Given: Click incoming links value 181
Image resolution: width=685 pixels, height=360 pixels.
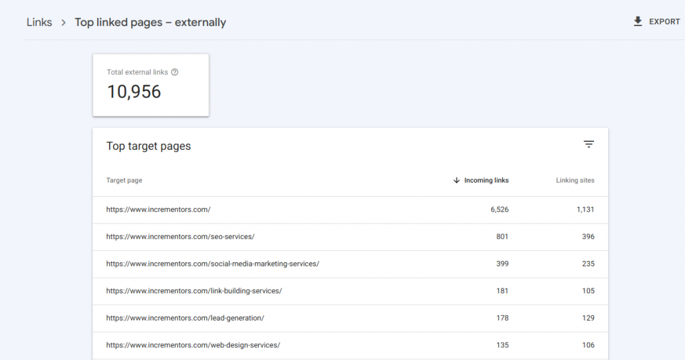Looking at the screenshot, I should coord(502,291).
